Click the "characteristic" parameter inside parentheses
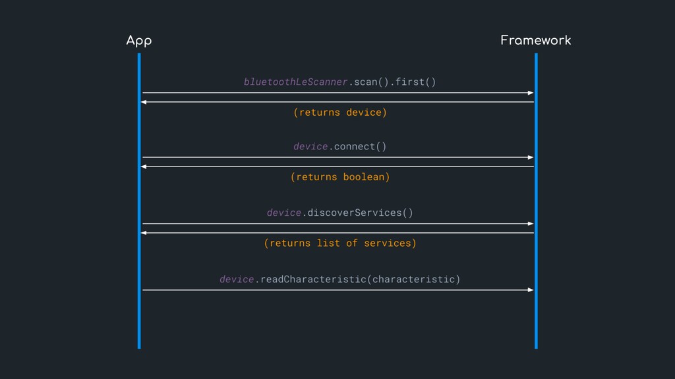675x379 pixels. (x=413, y=280)
